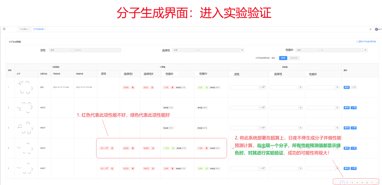Viewport: 382px width, 185px height.
Task: Select the 分子生成任务 tab
Action: [x=38, y=29]
